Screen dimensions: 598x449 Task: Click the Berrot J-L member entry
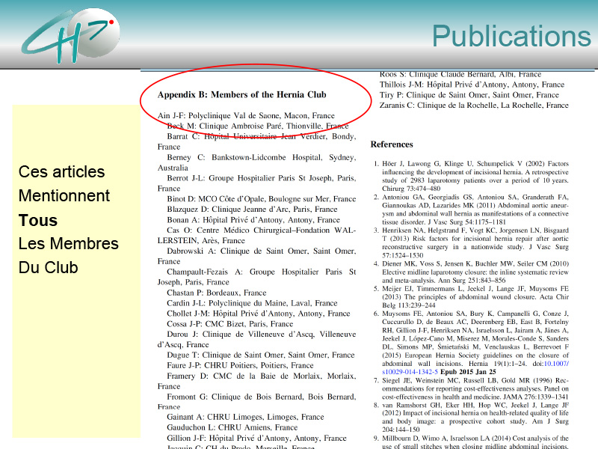(256, 183)
